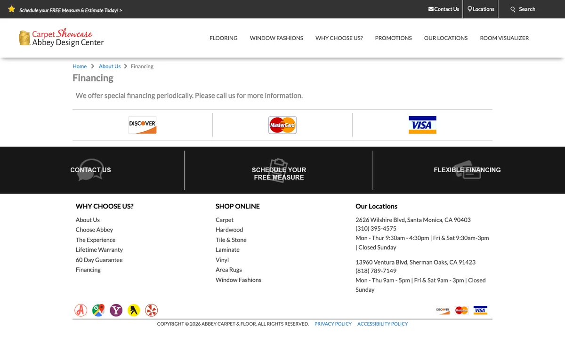This screenshot has height=353, width=565.
Task: Open the Privacy Policy link
Action: pyautogui.click(x=333, y=324)
